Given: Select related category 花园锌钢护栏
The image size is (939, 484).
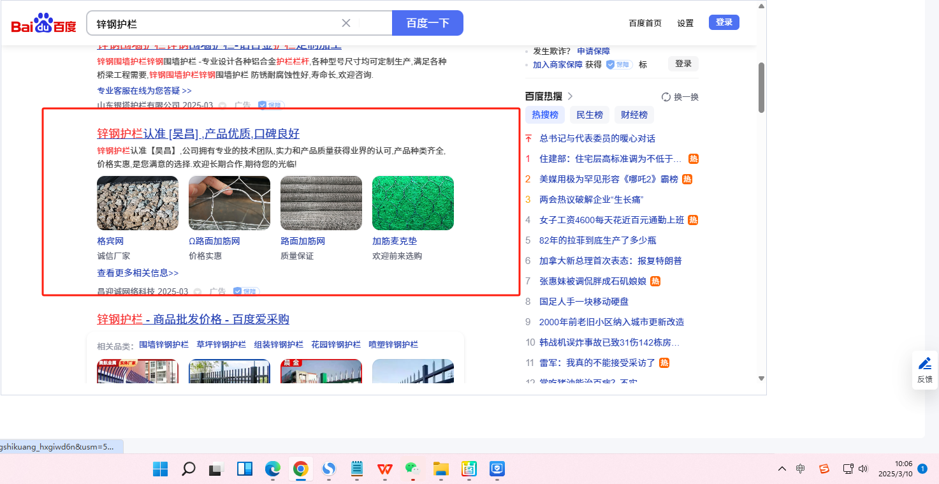Looking at the screenshot, I should point(336,345).
